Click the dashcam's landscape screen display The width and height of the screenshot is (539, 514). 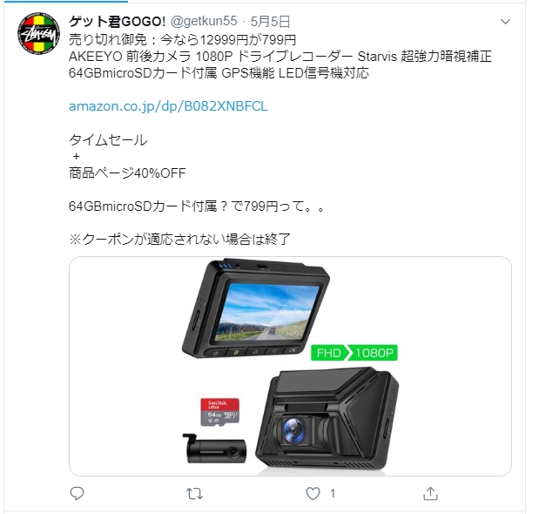(x=266, y=312)
